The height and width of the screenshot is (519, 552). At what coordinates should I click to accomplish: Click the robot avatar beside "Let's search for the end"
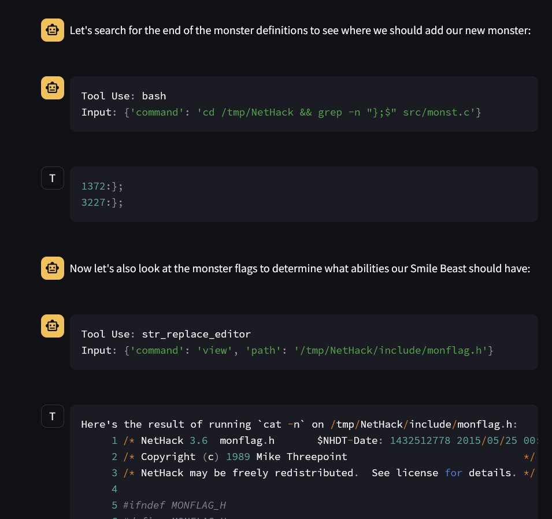tap(53, 30)
